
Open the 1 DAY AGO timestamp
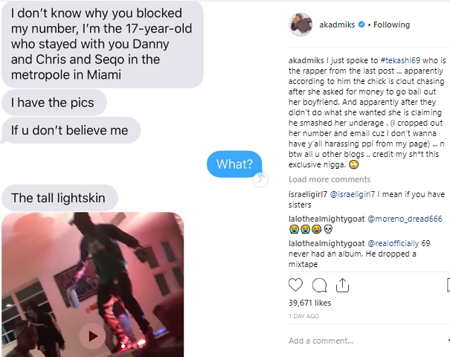pyautogui.click(x=303, y=316)
